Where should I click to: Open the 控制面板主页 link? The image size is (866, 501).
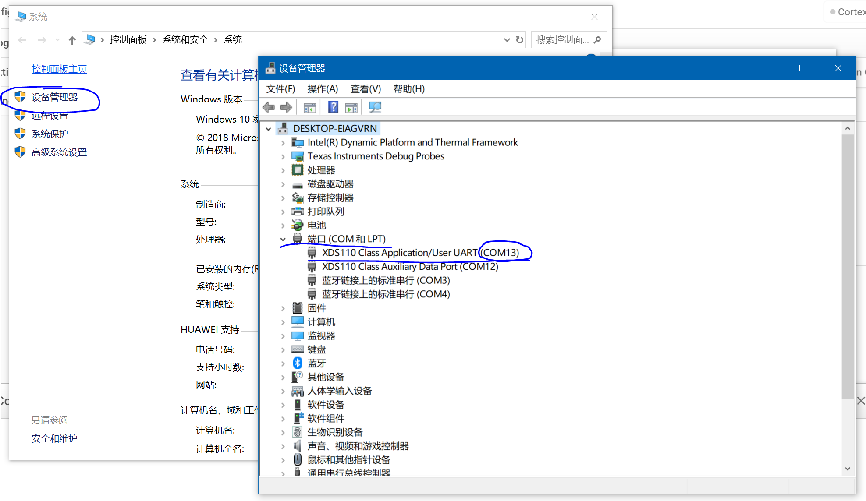[x=59, y=69]
